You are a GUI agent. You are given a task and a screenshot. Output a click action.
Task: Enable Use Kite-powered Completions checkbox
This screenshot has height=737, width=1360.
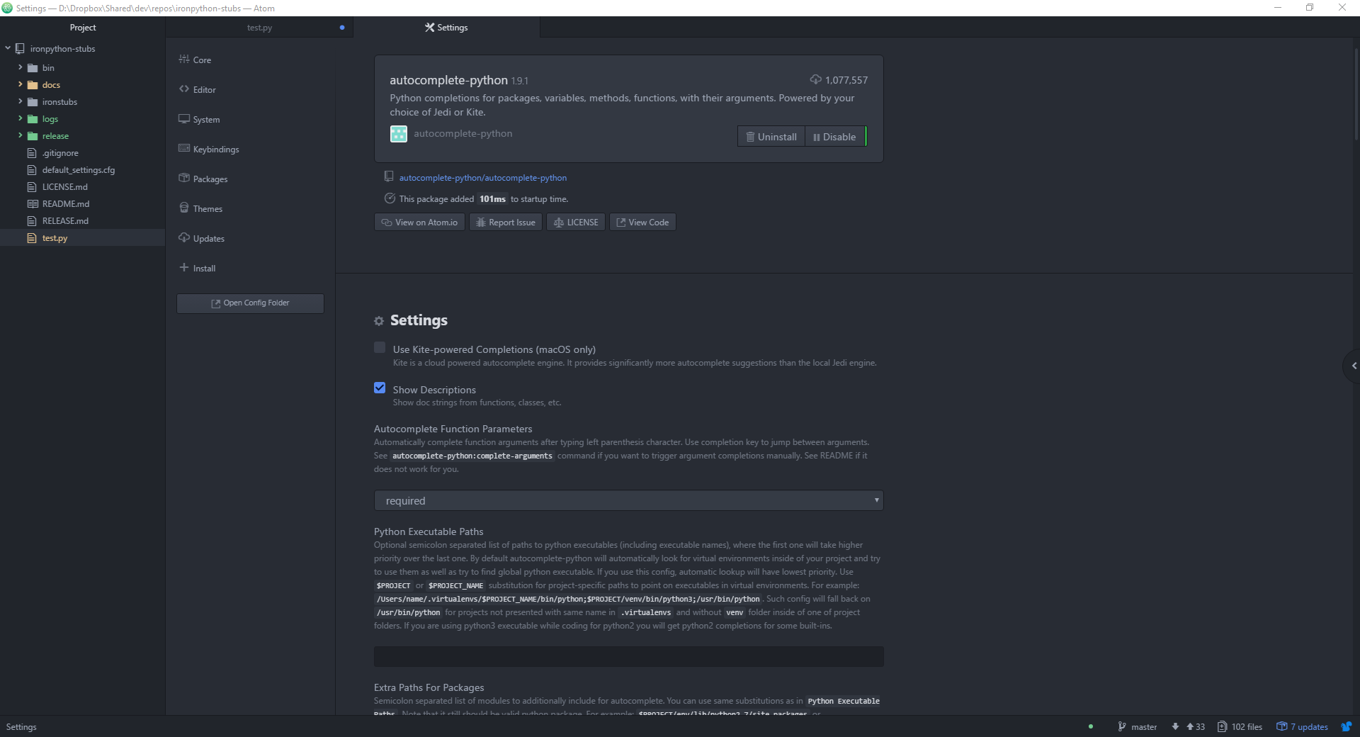[380, 347]
